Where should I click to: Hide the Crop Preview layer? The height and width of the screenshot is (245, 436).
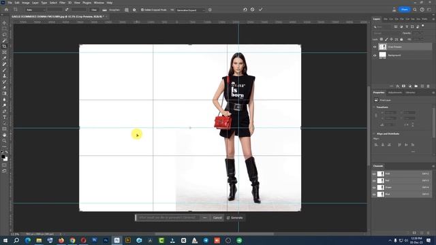pyautogui.click(x=375, y=47)
